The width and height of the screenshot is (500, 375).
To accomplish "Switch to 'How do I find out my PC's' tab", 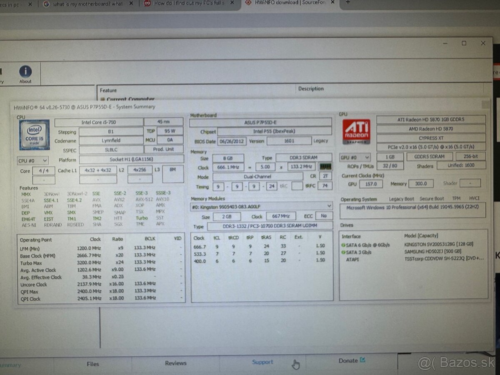I will (x=190, y=3).
